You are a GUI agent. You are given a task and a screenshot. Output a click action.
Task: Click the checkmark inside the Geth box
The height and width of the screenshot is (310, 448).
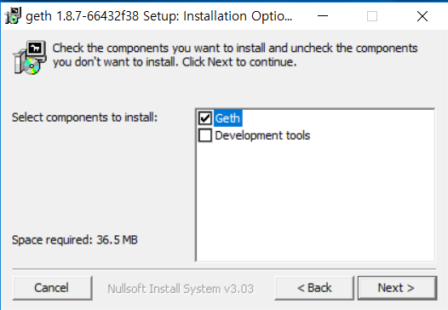205,118
